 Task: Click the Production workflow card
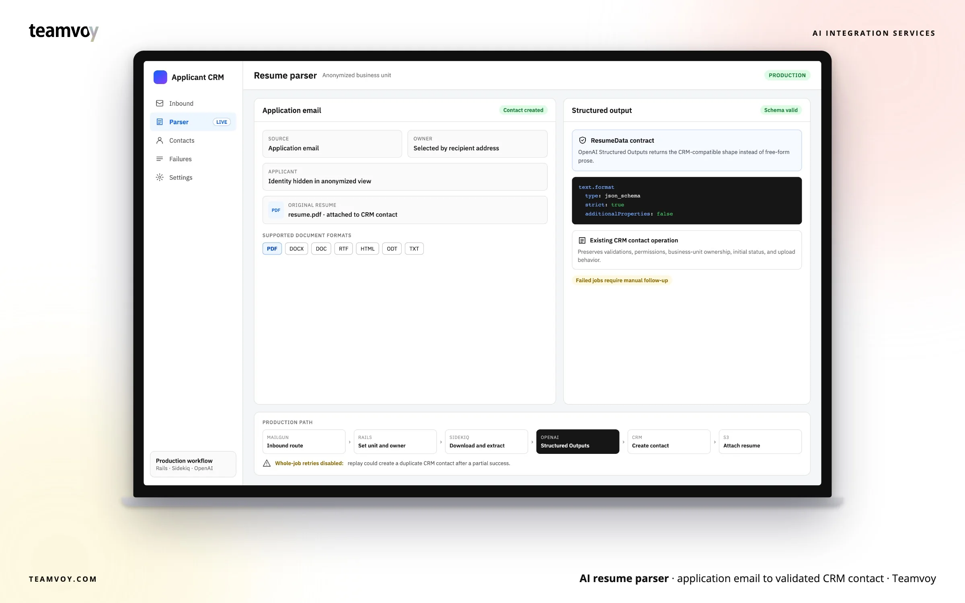tap(193, 464)
